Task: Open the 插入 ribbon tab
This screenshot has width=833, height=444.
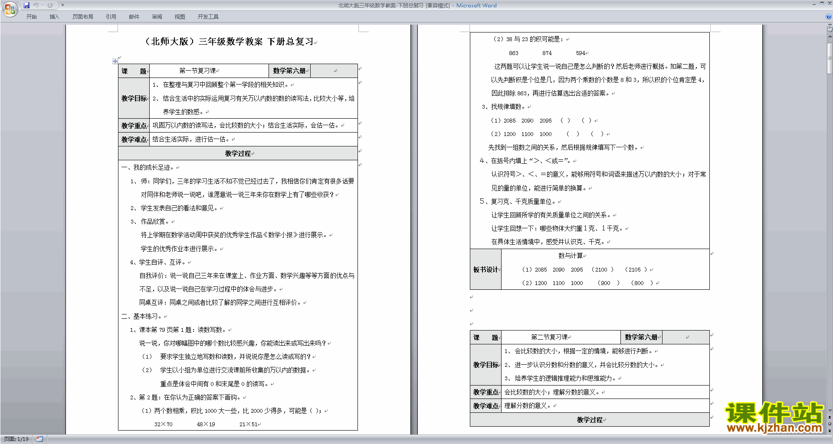Action: click(x=54, y=17)
